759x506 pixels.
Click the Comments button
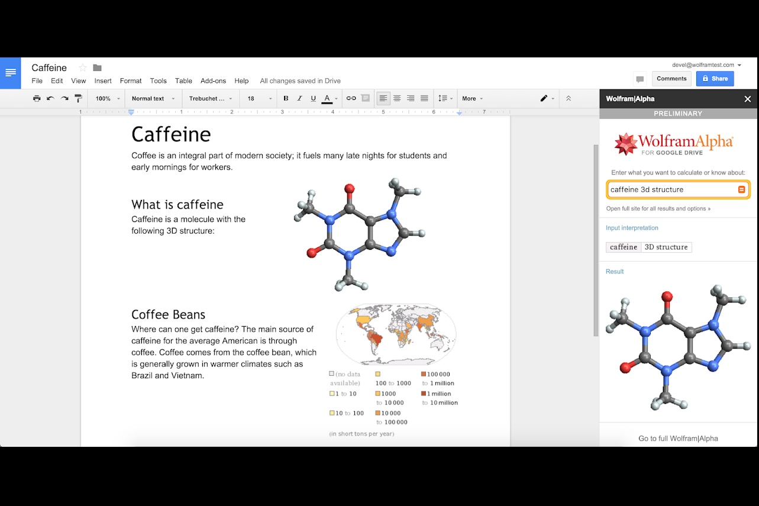point(671,79)
